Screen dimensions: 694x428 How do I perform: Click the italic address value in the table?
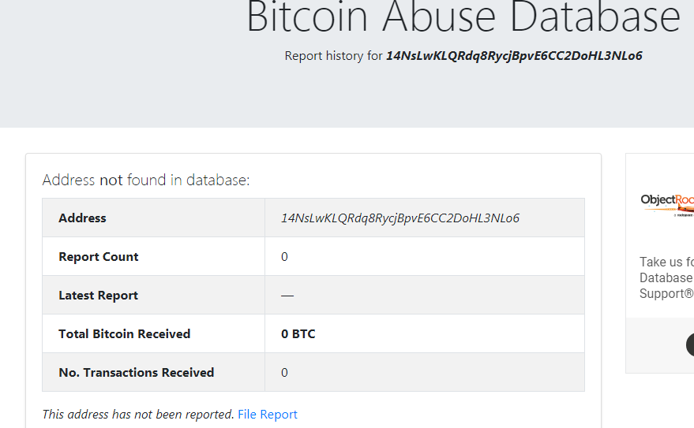click(400, 218)
